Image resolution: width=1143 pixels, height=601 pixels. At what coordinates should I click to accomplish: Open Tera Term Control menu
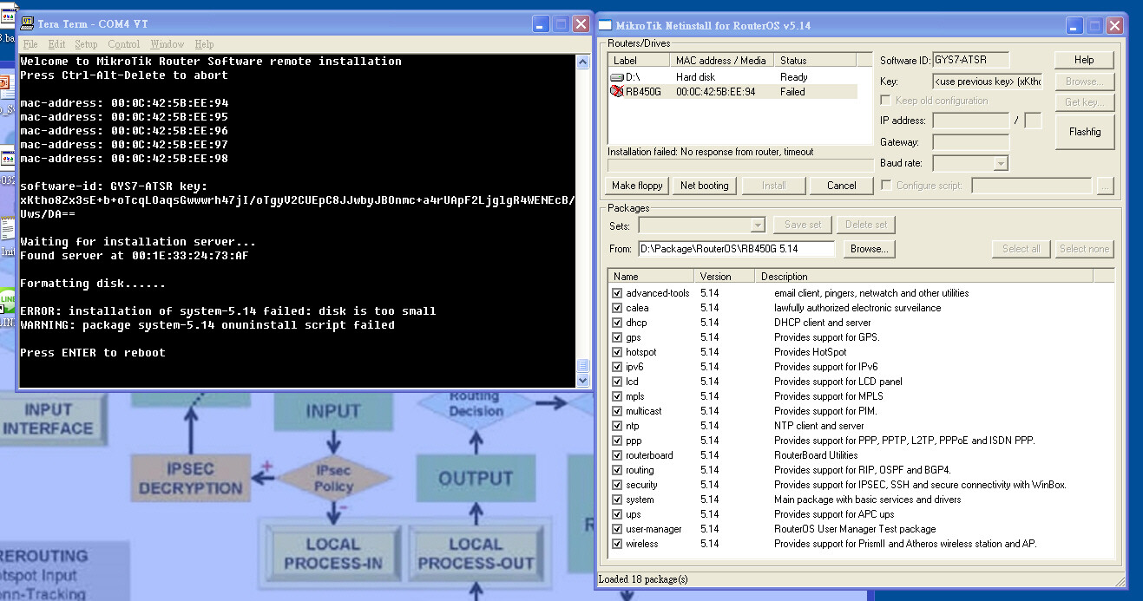tap(124, 44)
